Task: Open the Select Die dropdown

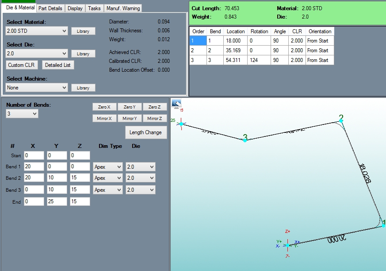Action: (x=36, y=54)
